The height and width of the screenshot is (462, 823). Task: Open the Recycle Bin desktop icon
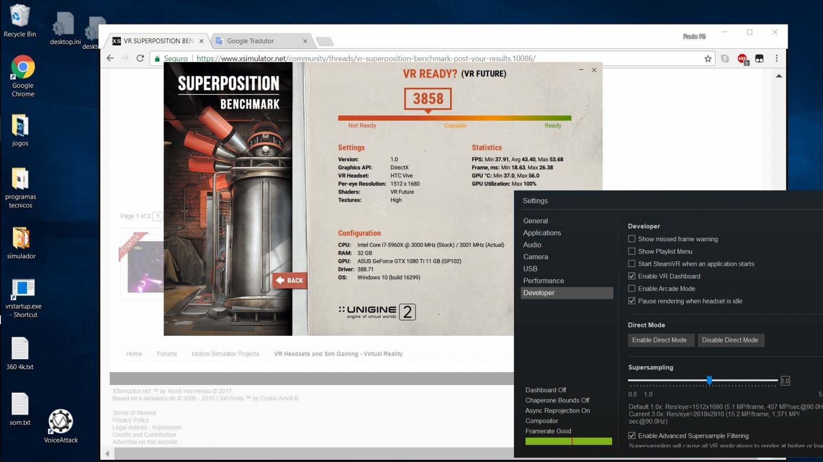(x=20, y=21)
